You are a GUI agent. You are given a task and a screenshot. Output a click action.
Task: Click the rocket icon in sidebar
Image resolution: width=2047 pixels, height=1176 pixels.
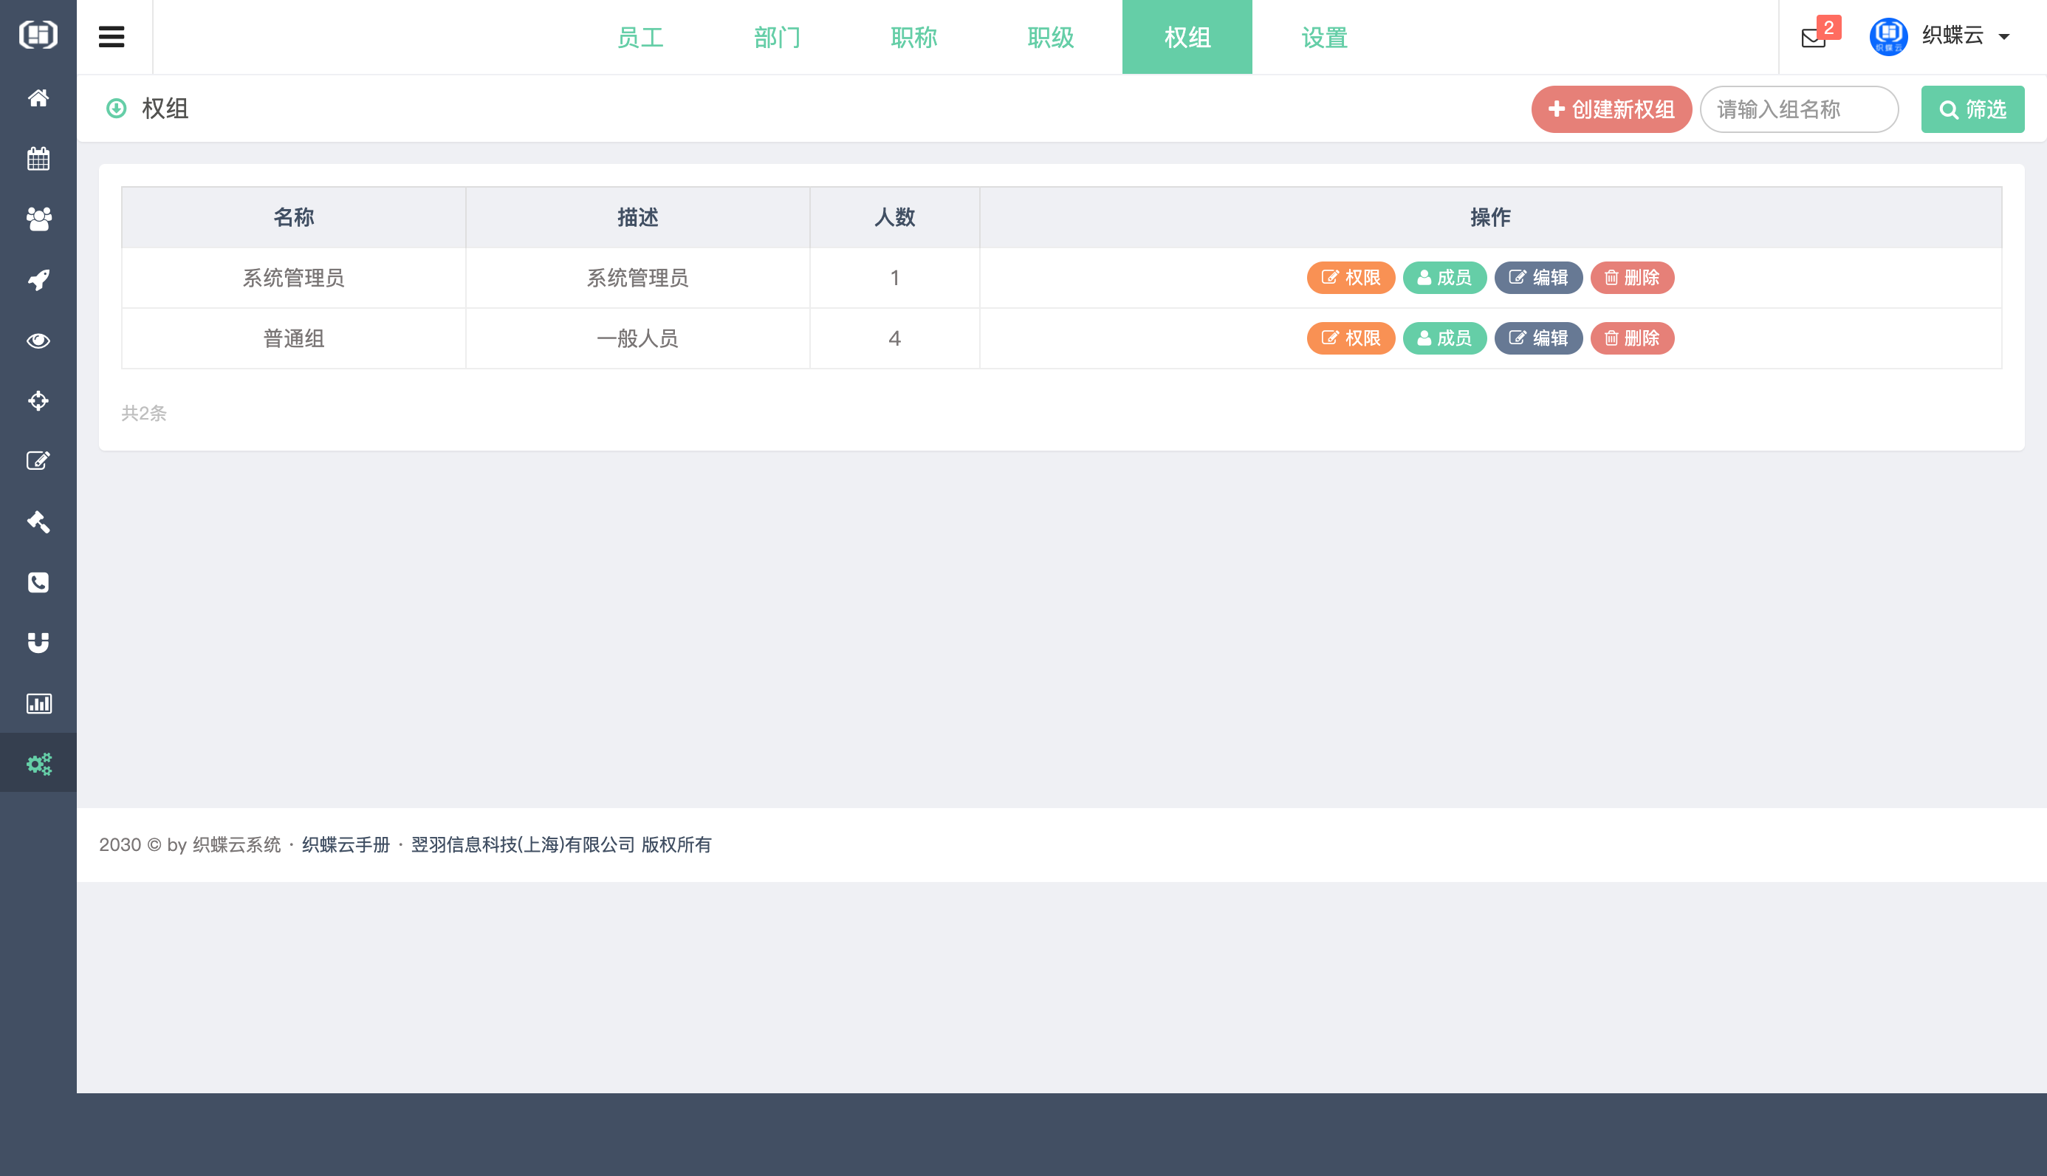click(x=38, y=279)
